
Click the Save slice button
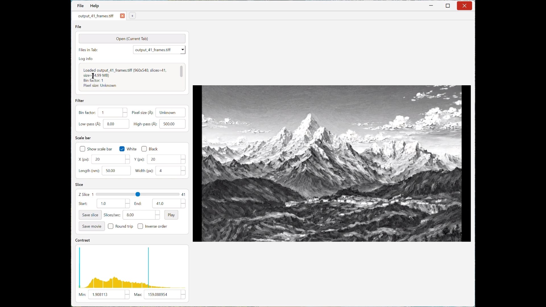pyautogui.click(x=90, y=215)
